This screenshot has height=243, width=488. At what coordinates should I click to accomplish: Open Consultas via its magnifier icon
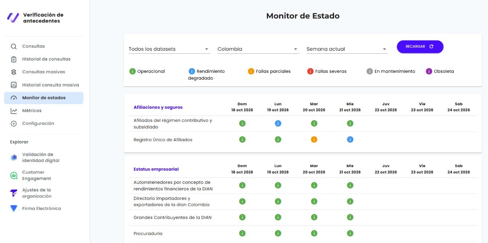point(14,47)
